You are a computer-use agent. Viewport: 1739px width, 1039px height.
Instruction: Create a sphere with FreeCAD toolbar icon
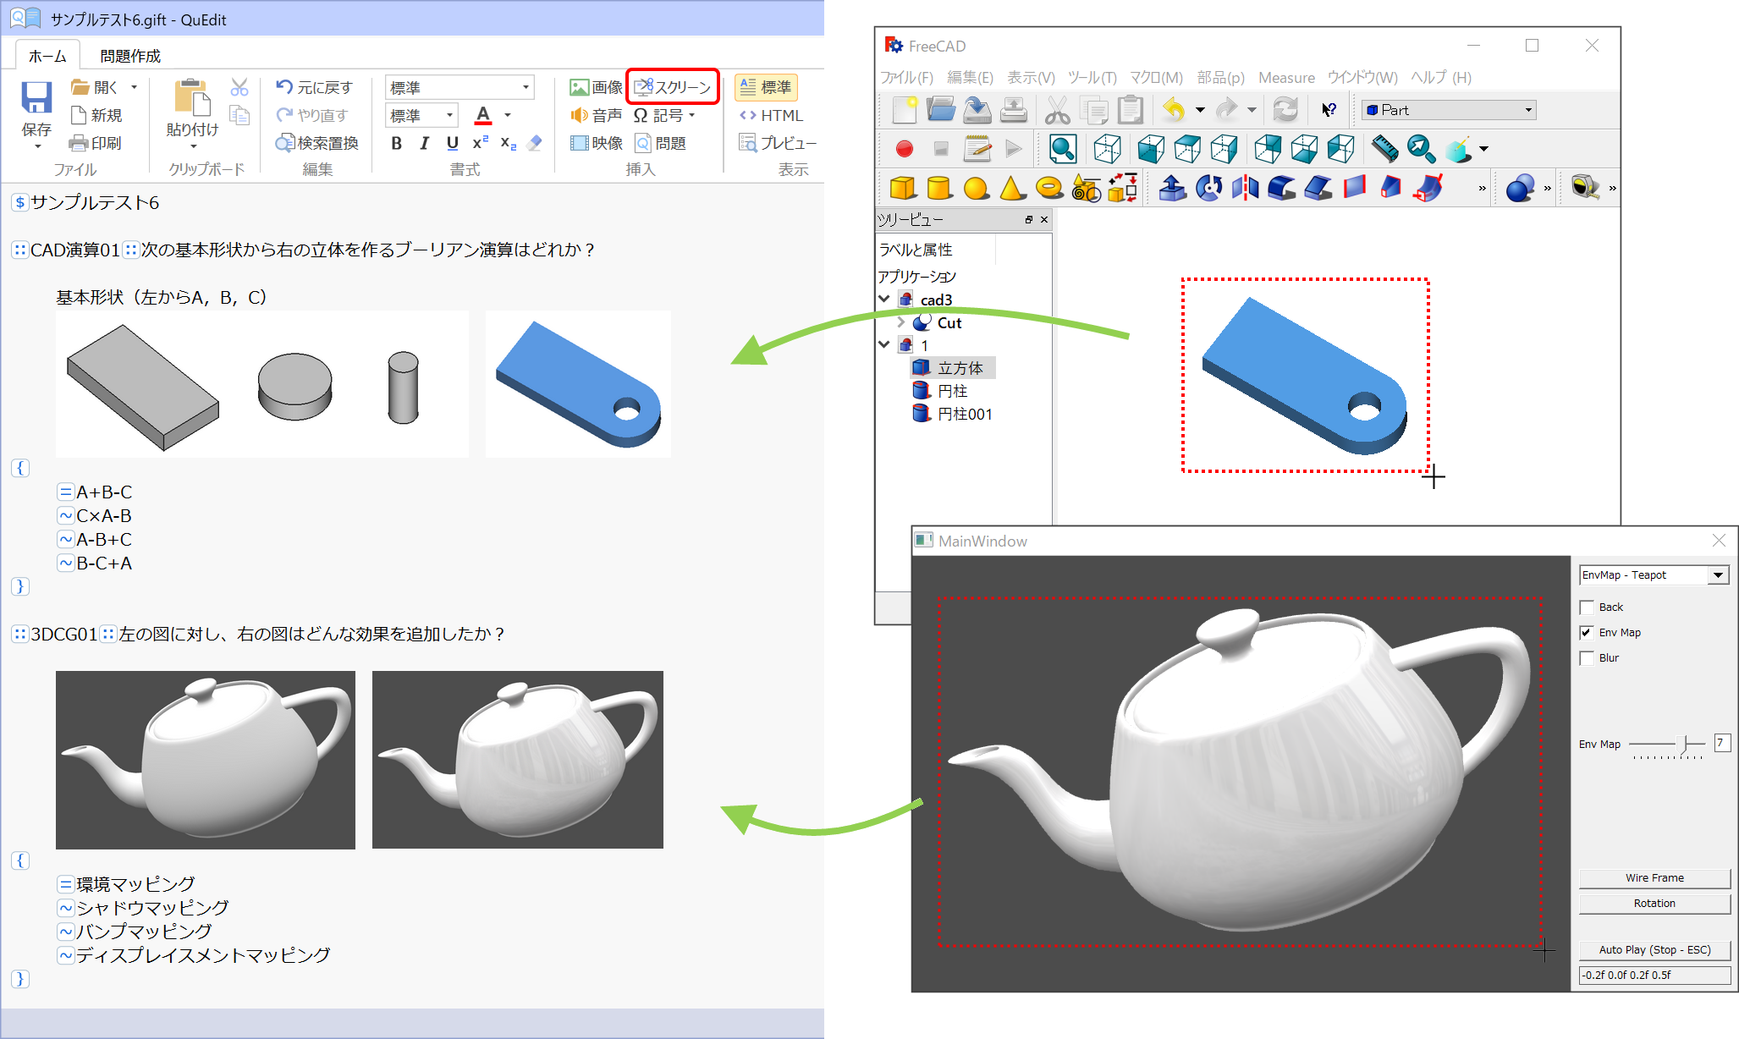pos(976,188)
